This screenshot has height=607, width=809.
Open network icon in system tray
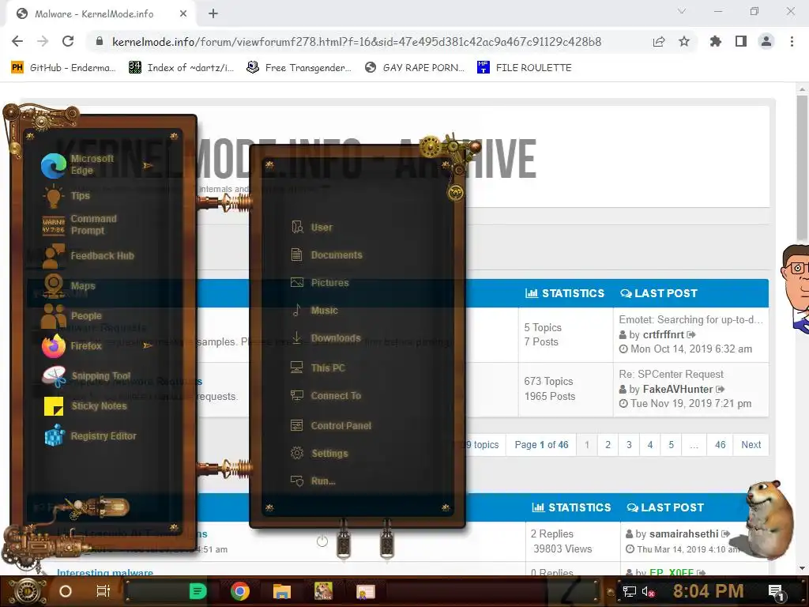[x=629, y=591]
